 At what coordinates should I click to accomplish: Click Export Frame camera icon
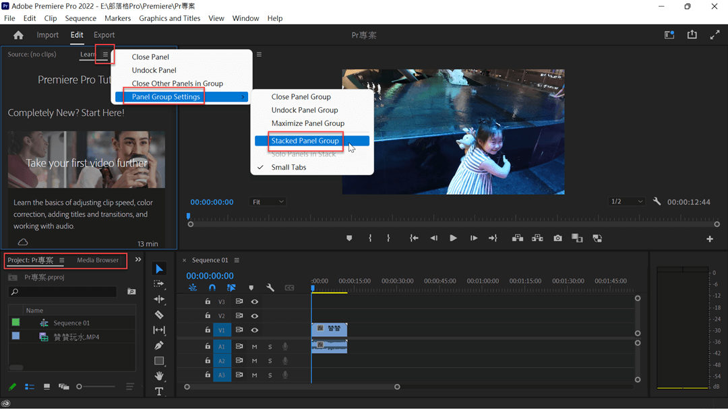point(557,238)
